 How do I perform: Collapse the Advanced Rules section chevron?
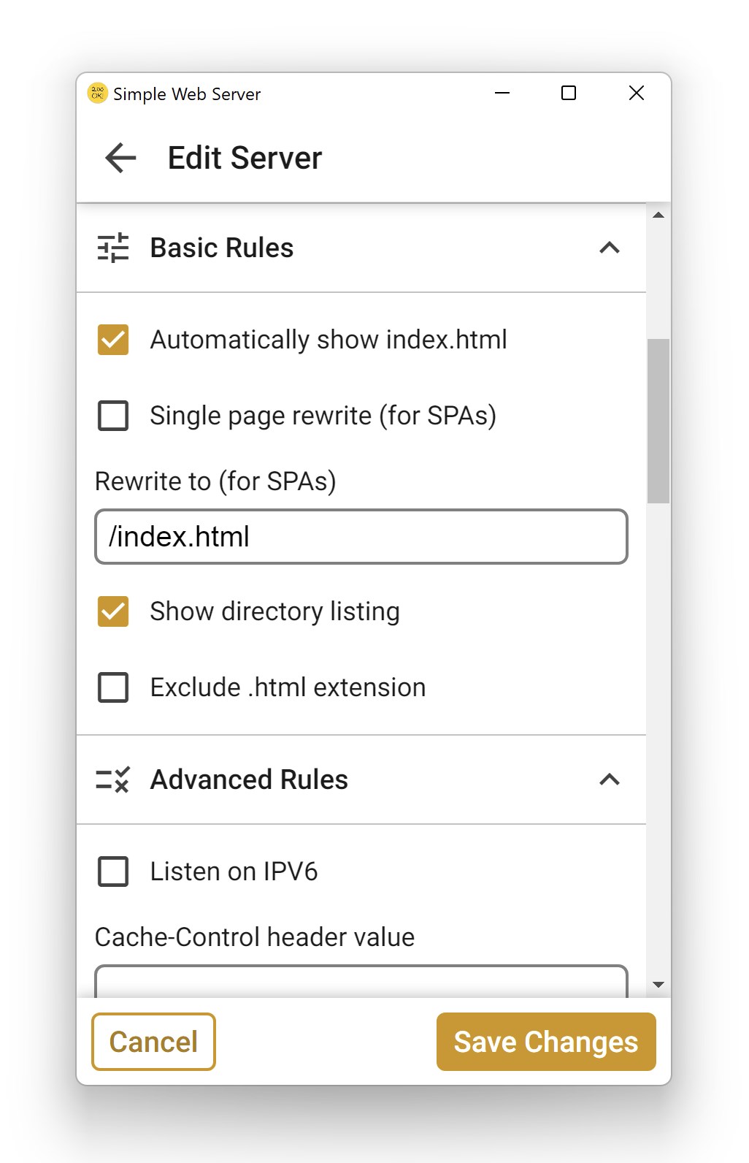coord(610,779)
